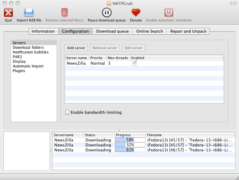Screen dimensions: 239x180
Task: Click the 58% progress bar
Action: [130, 140]
